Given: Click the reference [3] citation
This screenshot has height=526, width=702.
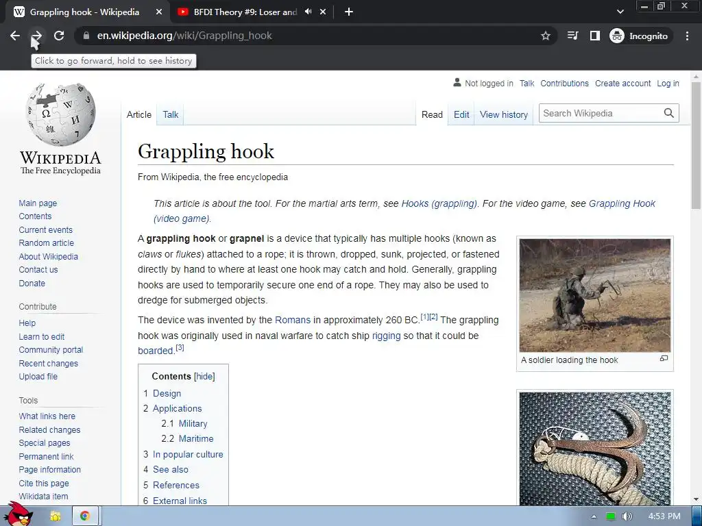Looking at the screenshot, I should [180, 347].
